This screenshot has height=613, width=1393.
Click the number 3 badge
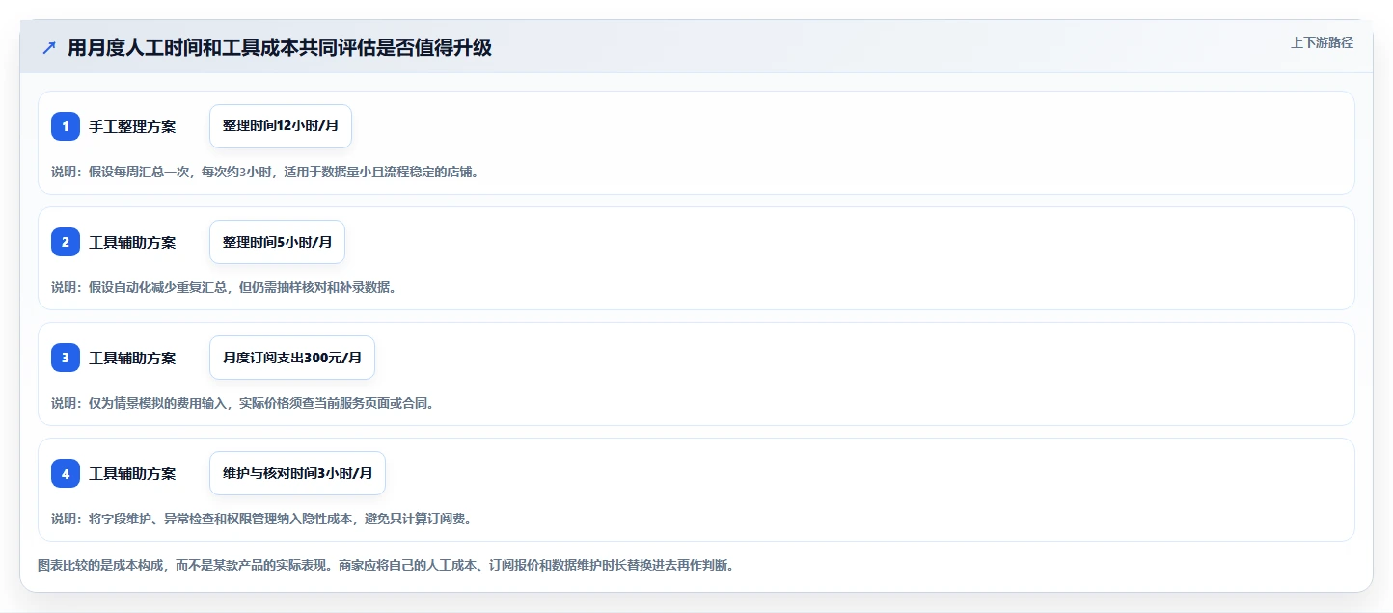(x=66, y=358)
